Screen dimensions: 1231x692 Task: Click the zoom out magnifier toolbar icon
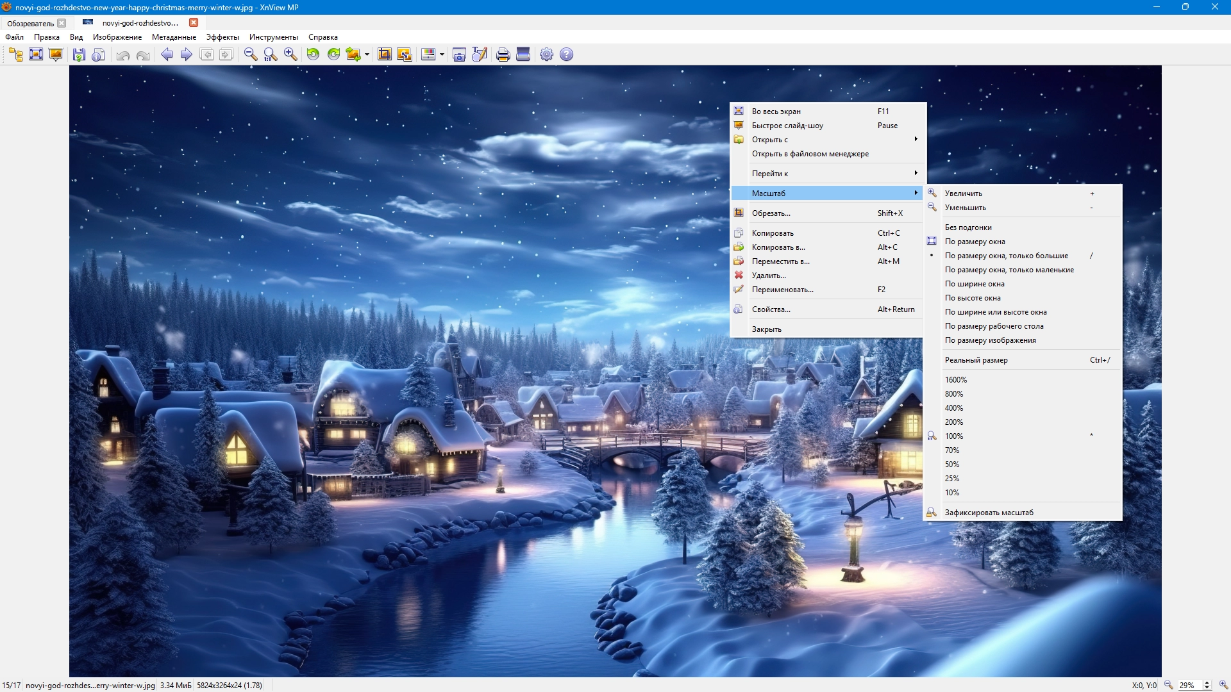point(251,54)
